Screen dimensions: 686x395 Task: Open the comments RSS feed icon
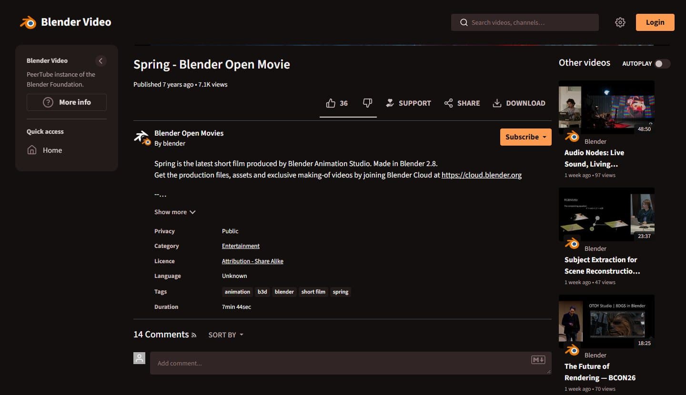[194, 336]
